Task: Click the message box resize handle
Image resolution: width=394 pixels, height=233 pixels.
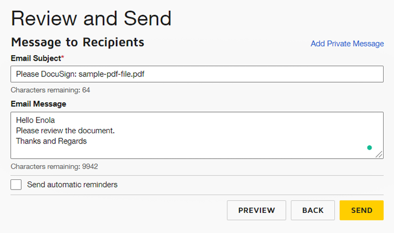Action: pos(379,154)
